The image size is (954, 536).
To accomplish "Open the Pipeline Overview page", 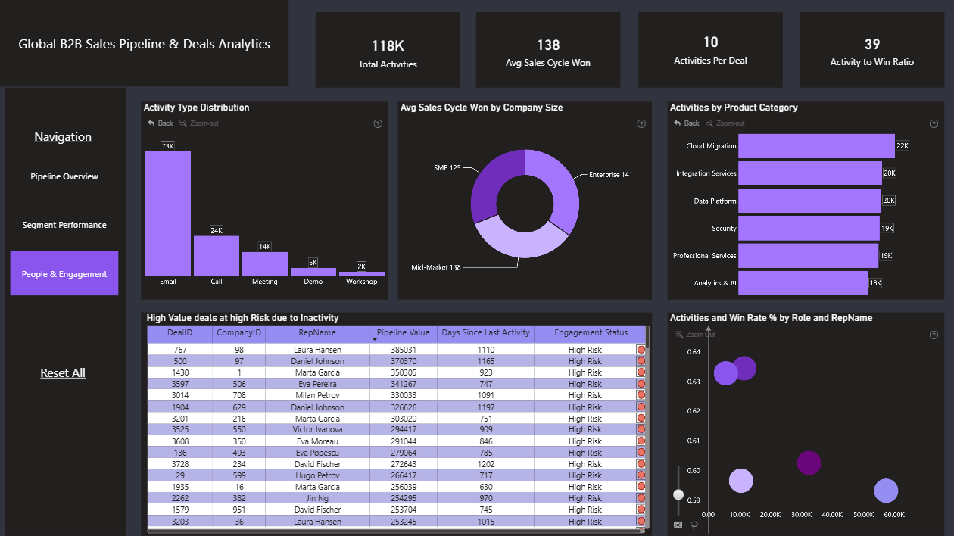I will [x=64, y=176].
